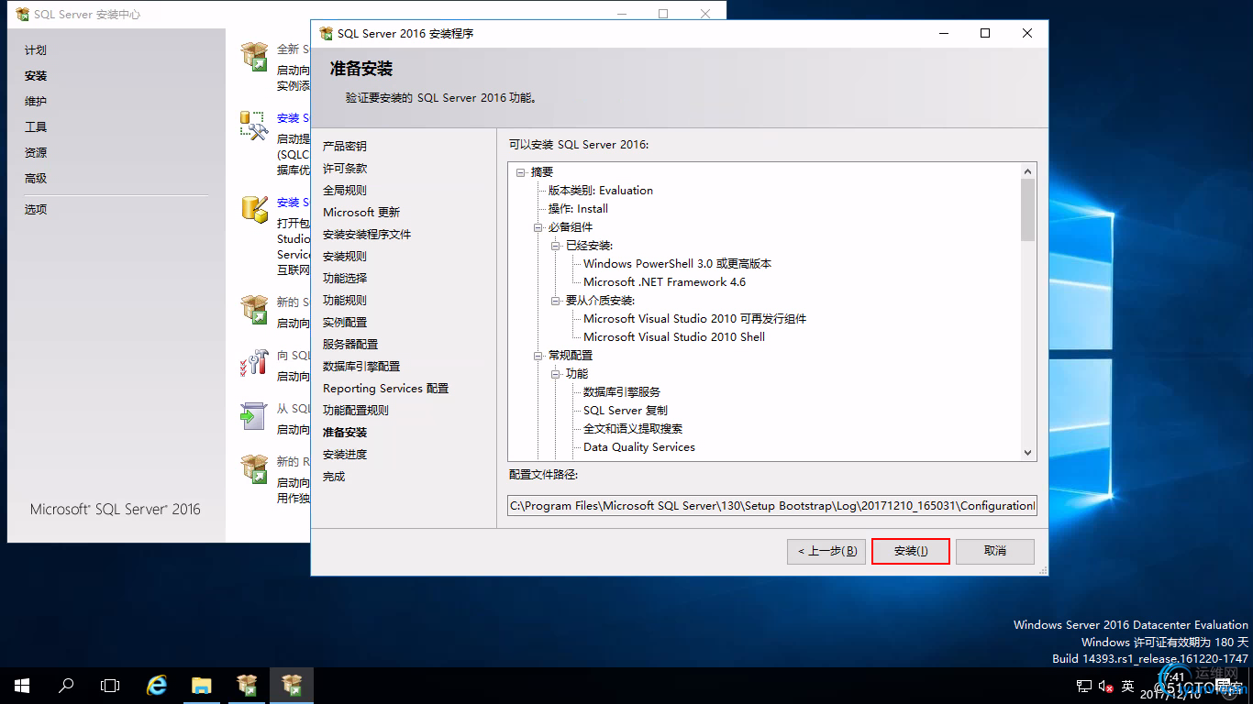Click the box icon beside 全新 S link
This screenshot has height=704, width=1253.
click(x=254, y=56)
